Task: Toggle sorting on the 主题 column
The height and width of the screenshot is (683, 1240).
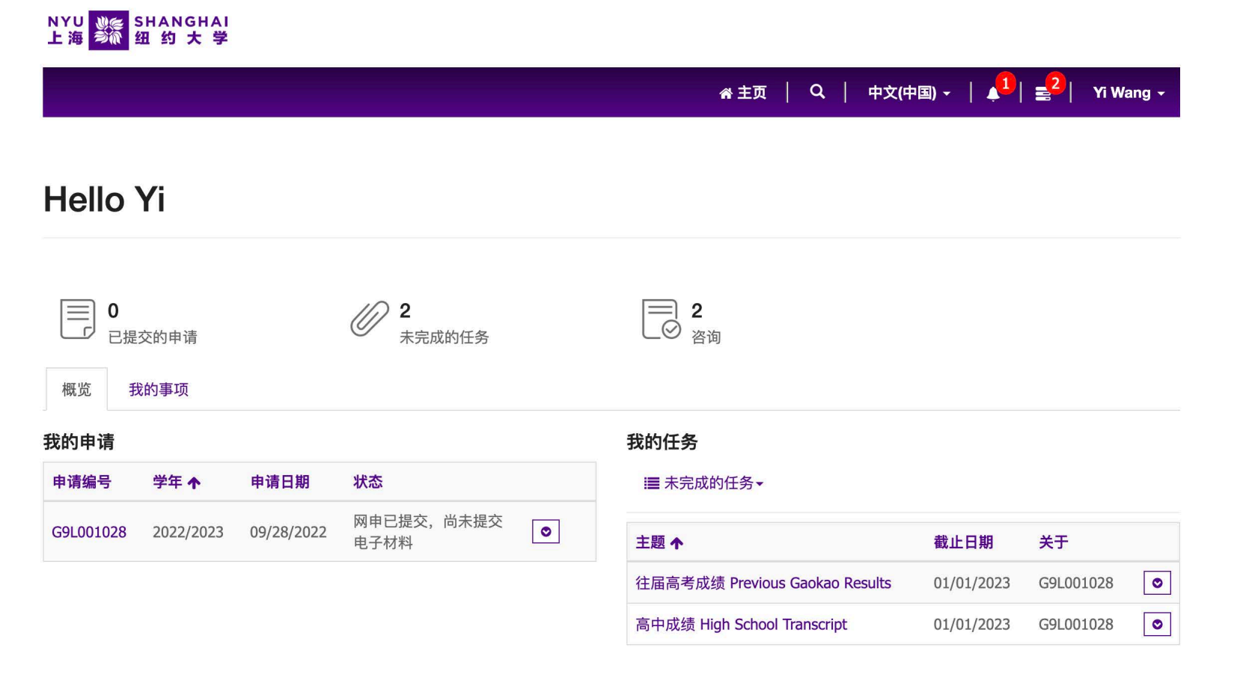Action: [659, 542]
